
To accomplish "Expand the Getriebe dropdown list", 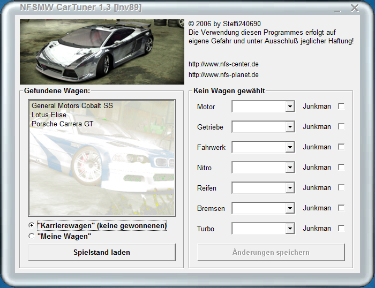I will point(290,127).
